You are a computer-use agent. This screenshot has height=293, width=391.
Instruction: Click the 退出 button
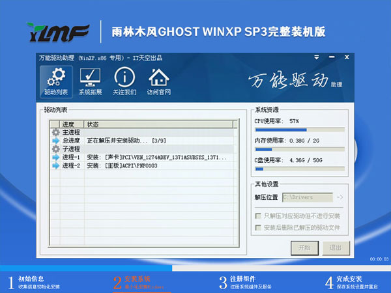pyautogui.click(x=336, y=247)
